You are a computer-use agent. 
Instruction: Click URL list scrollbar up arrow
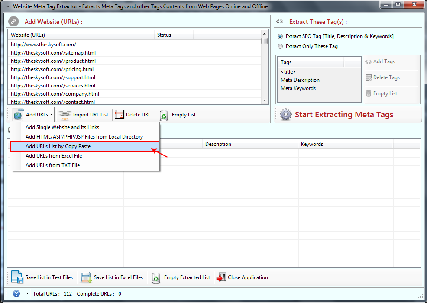[265, 33]
